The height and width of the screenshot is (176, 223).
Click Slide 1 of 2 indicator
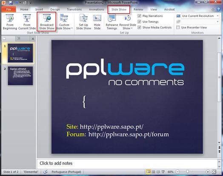[11, 172]
